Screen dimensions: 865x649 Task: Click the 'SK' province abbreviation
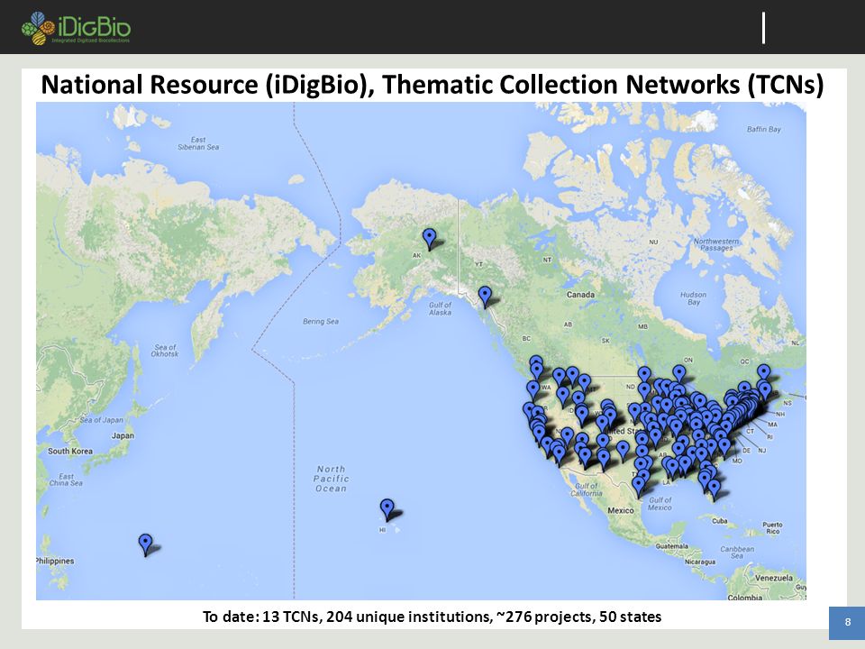tap(605, 341)
